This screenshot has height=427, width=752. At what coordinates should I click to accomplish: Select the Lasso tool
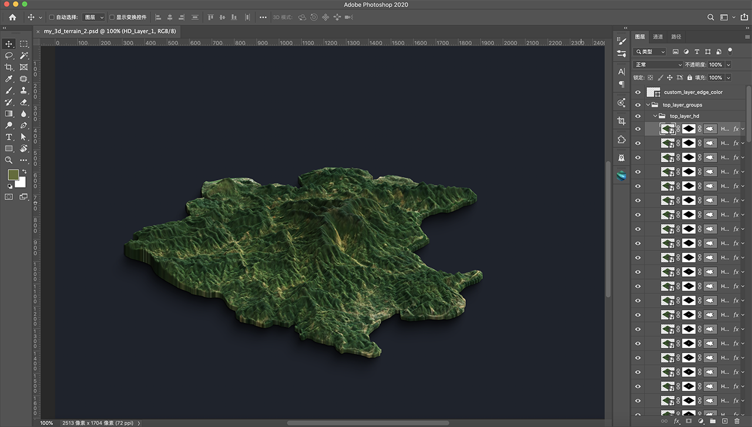(9, 56)
